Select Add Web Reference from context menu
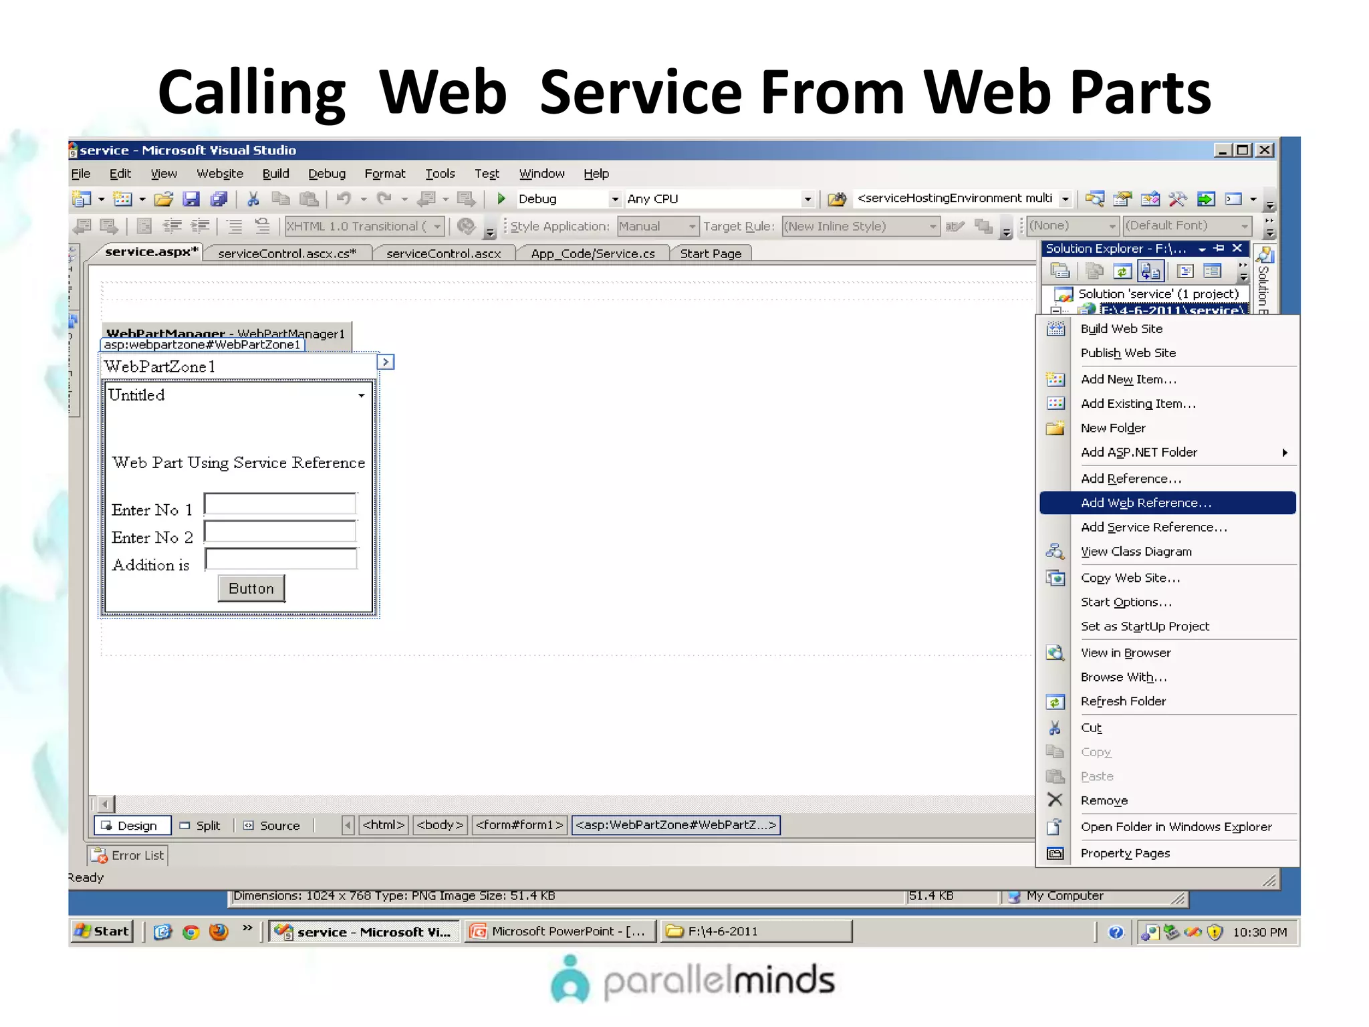 [x=1168, y=503]
